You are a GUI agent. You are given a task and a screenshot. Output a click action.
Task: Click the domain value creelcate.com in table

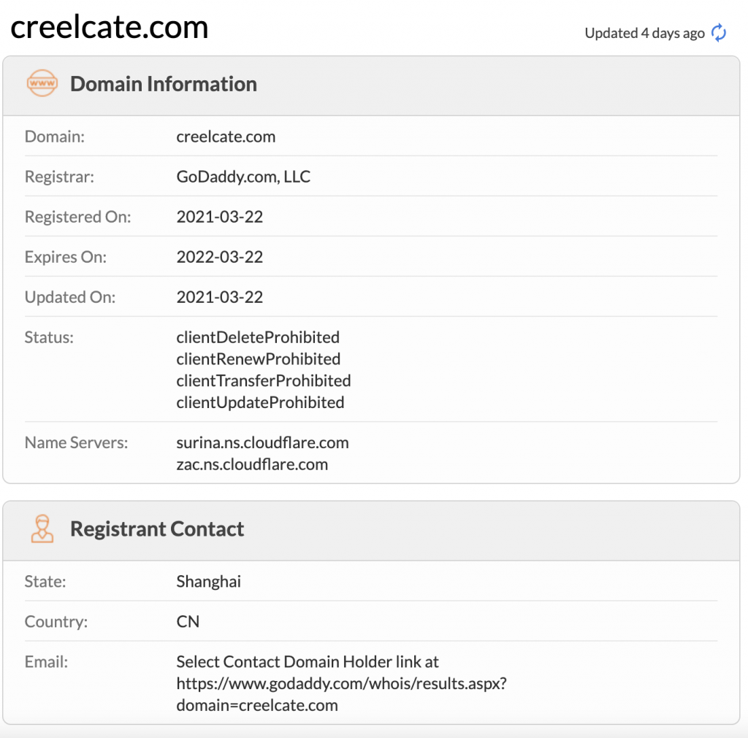point(226,137)
